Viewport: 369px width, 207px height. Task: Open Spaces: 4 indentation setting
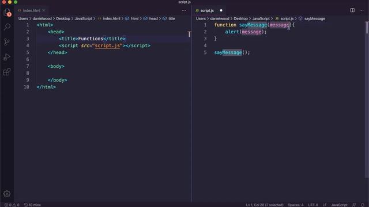(x=296, y=205)
